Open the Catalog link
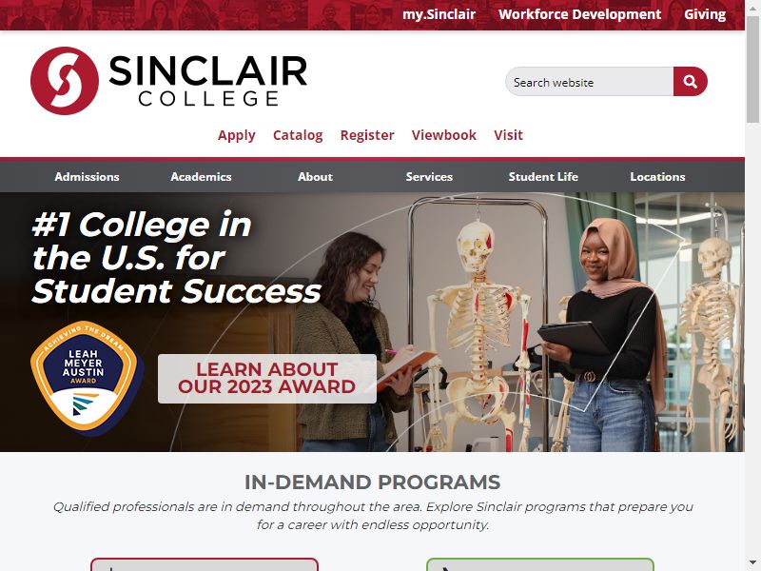Image resolution: width=761 pixels, height=571 pixels. (x=298, y=135)
